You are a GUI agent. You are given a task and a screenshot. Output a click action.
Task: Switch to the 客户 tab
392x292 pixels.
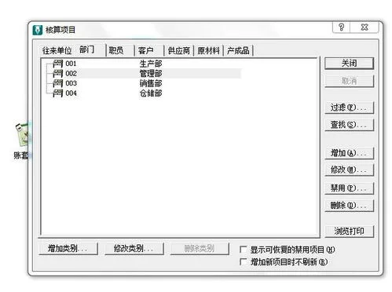(x=145, y=50)
